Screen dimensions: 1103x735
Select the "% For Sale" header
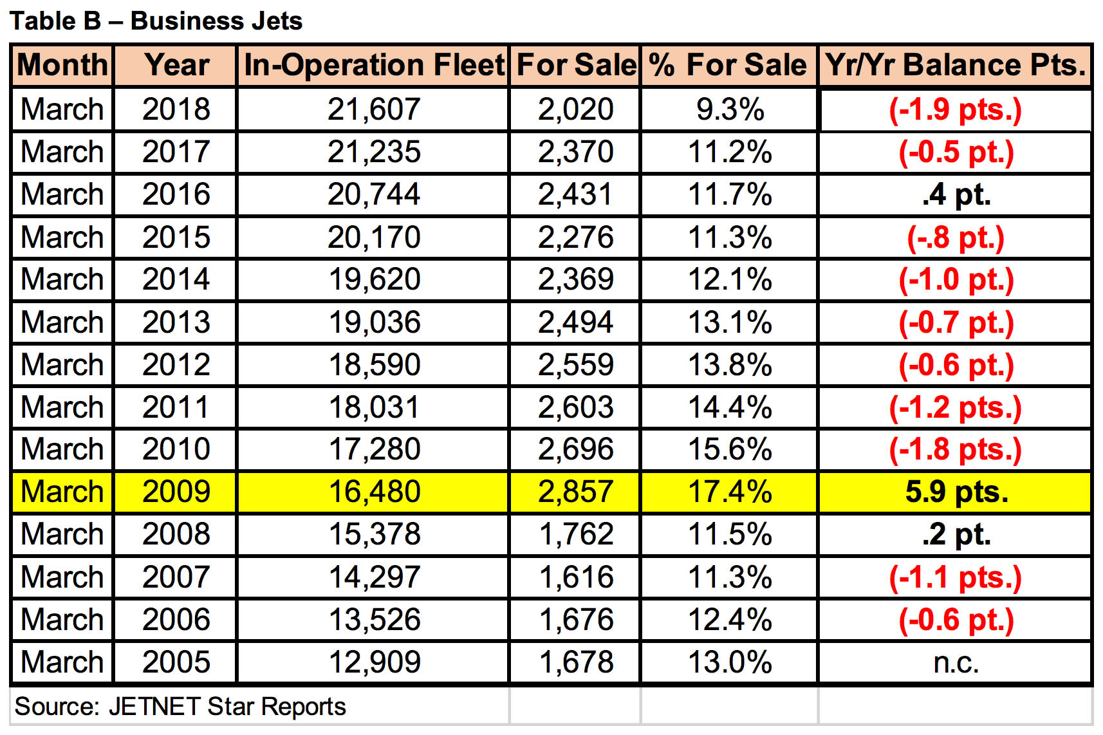pyautogui.click(x=728, y=65)
